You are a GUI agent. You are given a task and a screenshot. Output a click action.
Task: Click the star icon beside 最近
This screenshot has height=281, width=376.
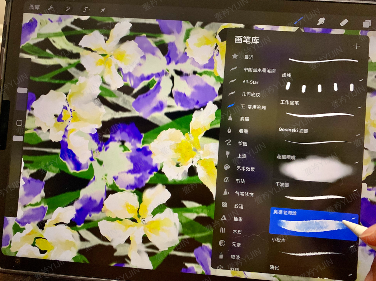pos(235,56)
